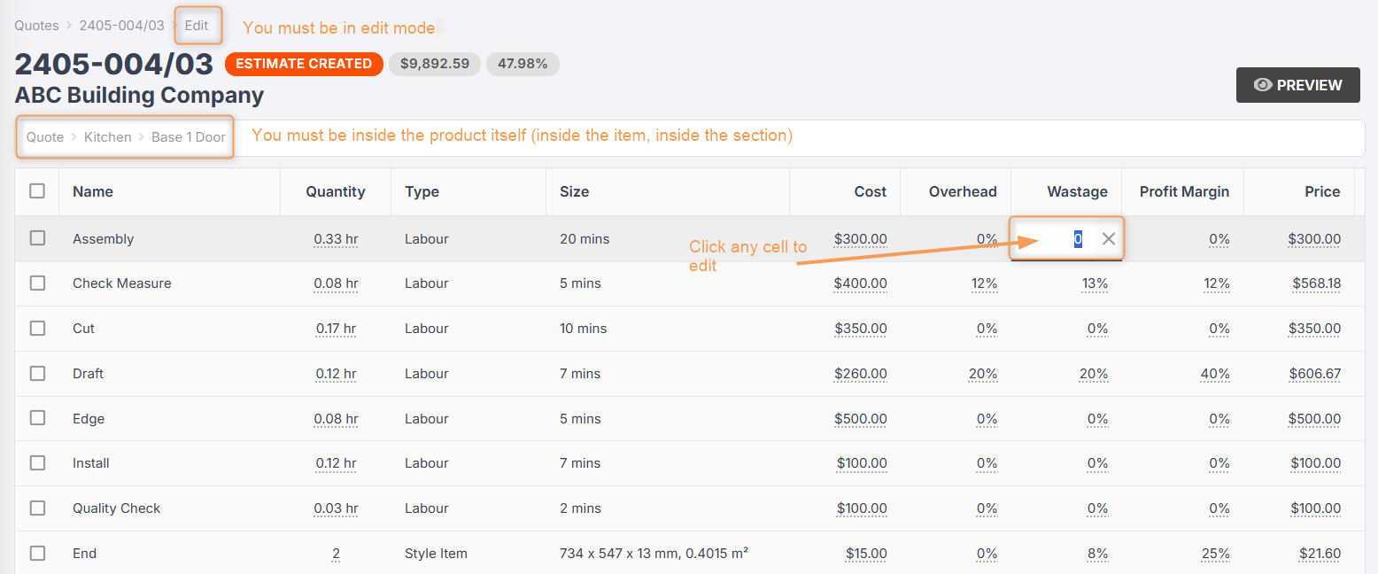The width and height of the screenshot is (1378, 574).
Task: Edit Check Measure cost $400.00
Action: (860, 283)
